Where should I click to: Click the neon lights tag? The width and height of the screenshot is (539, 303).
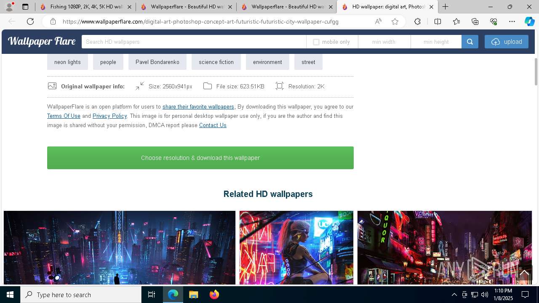(x=67, y=62)
